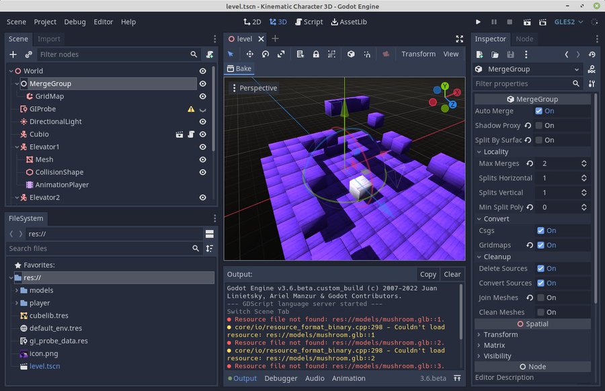Image resolution: width=605 pixels, height=391 pixels.
Task: Focus the Filter properties field
Action: point(528,84)
